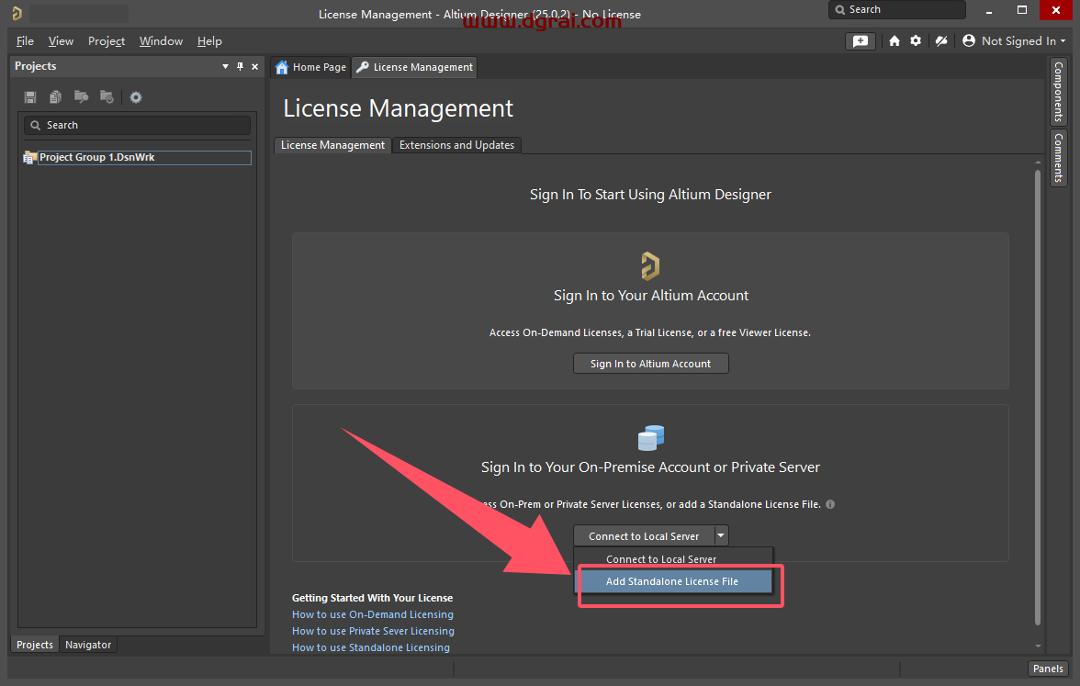
Task: Click the Save icon in Projects panel
Action: pos(30,97)
